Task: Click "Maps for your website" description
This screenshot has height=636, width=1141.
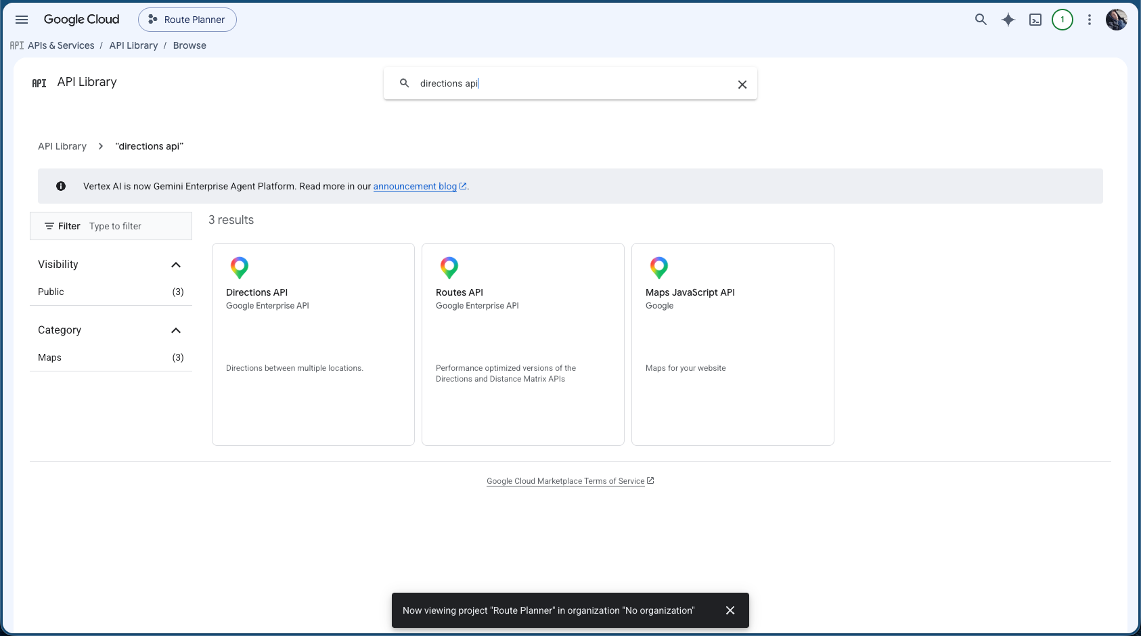Action: 686,368
